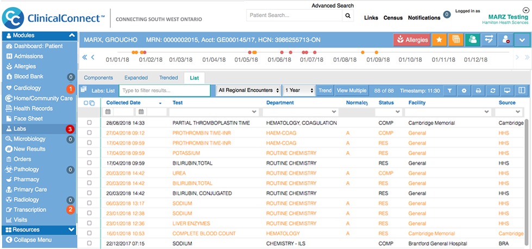Check the COMPLETE BLOOD COUNT row checkbox
The width and height of the screenshot is (532, 249).
(x=89, y=233)
